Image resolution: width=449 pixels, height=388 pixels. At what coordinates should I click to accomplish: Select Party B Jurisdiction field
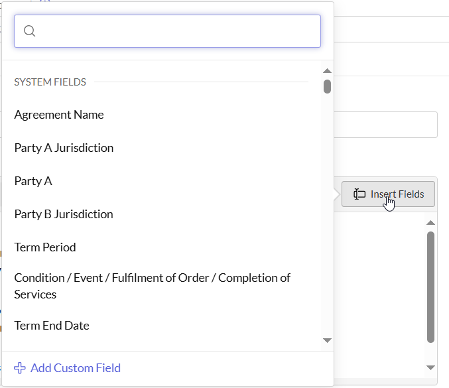pyautogui.click(x=64, y=214)
